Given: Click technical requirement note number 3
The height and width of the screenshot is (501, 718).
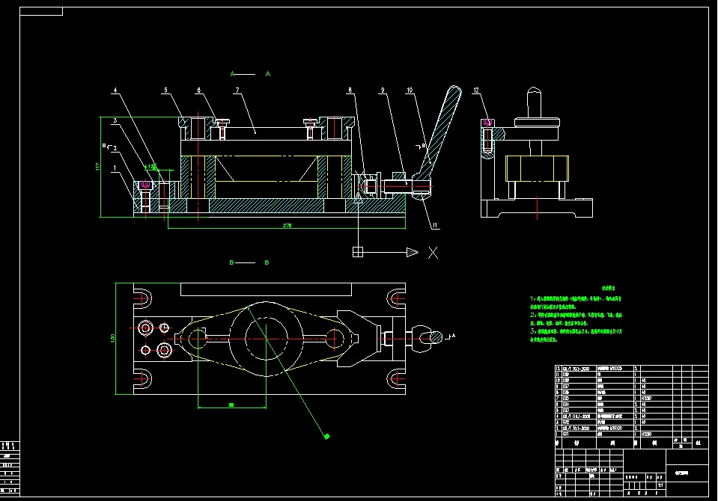Looking at the screenshot, I should (x=576, y=335).
